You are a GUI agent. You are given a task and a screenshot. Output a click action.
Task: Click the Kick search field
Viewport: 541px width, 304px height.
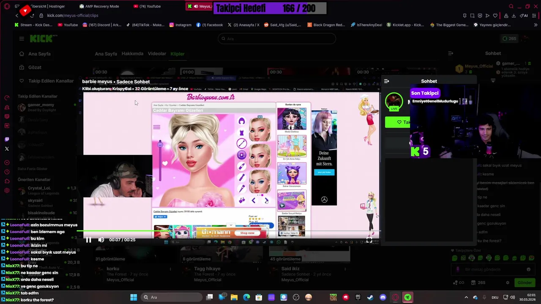277,38
